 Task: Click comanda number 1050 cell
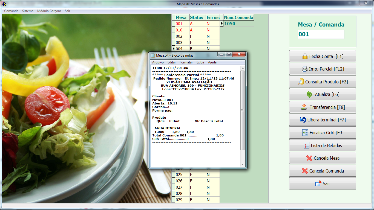239,24
